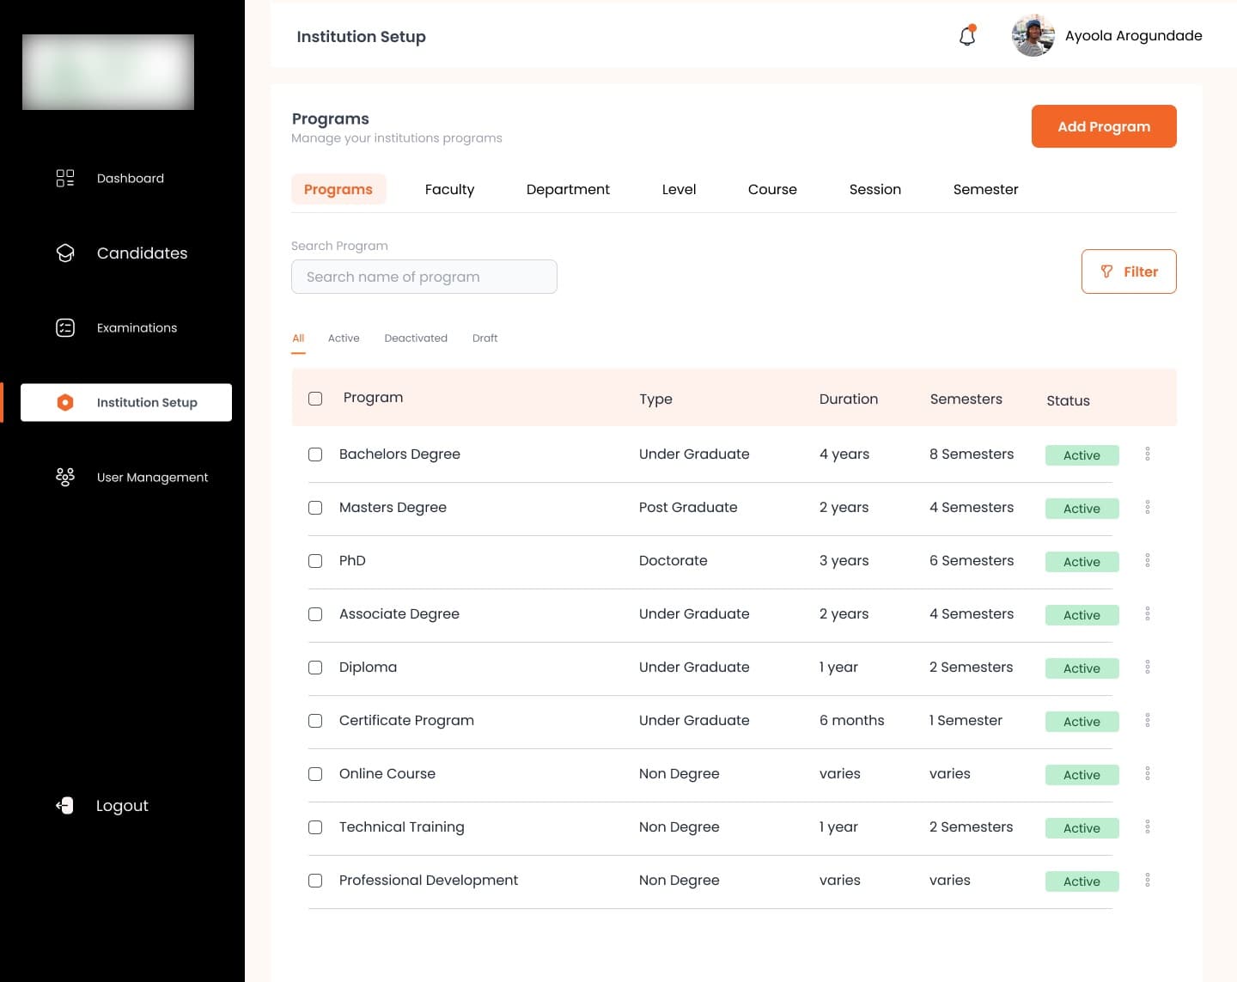Check the Associate Degree checkbox
Image resolution: width=1237 pixels, height=982 pixels.
click(x=315, y=614)
